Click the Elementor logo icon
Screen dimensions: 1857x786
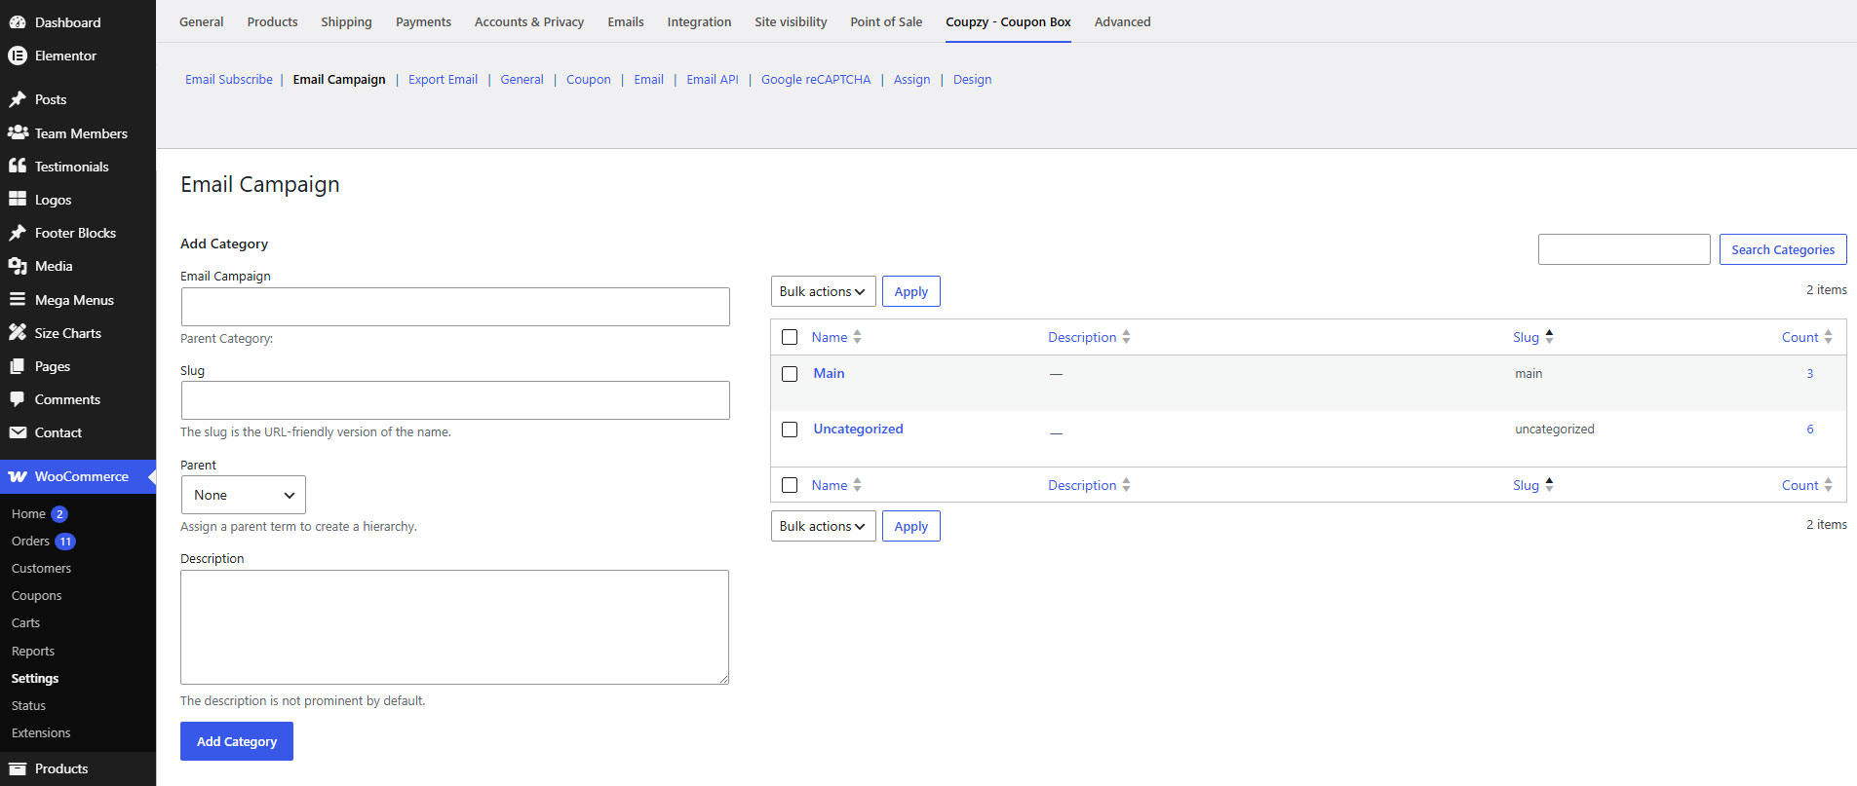(x=18, y=56)
